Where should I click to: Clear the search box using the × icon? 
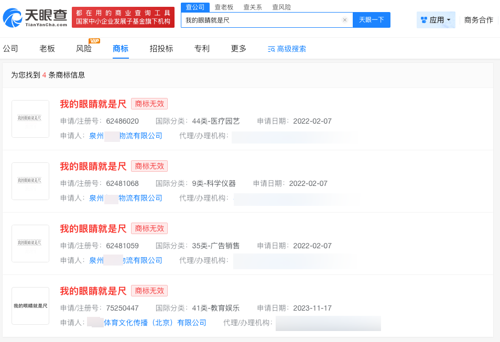coord(344,19)
